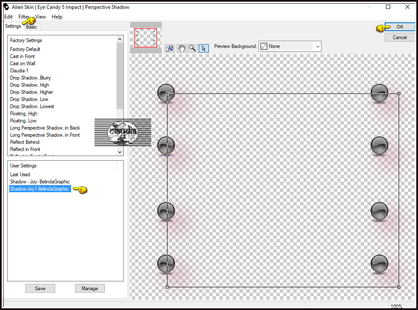Viewport: 418px width, 310px height.
Task: Click the Alien Skin application icon
Action: click(x=6, y=7)
